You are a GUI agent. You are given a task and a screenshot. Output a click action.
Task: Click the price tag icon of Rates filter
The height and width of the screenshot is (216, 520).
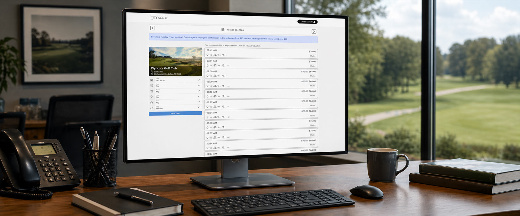coord(152,108)
